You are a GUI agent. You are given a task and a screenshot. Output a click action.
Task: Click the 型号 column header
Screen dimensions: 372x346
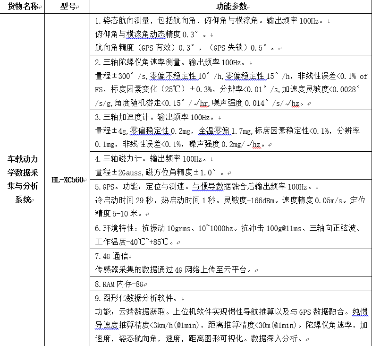pos(68,7)
